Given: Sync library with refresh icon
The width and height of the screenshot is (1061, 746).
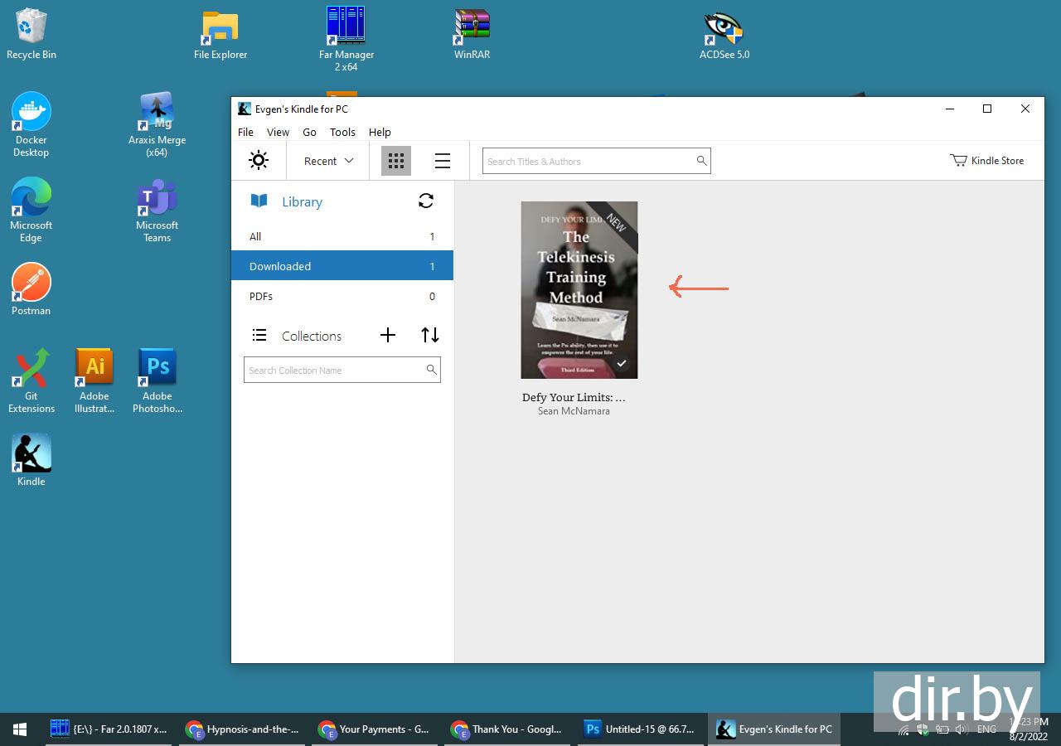Looking at the screenshot, I should pos(426,201).
